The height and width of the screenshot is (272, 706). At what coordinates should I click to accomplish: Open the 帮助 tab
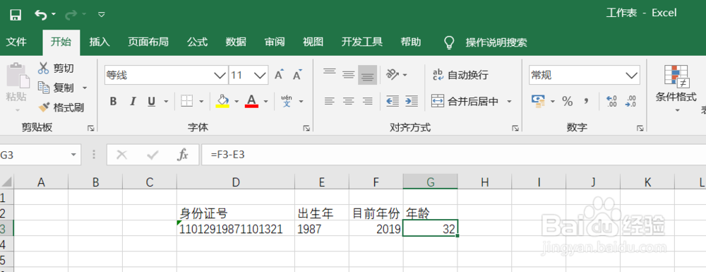click(x=411, y=42)
